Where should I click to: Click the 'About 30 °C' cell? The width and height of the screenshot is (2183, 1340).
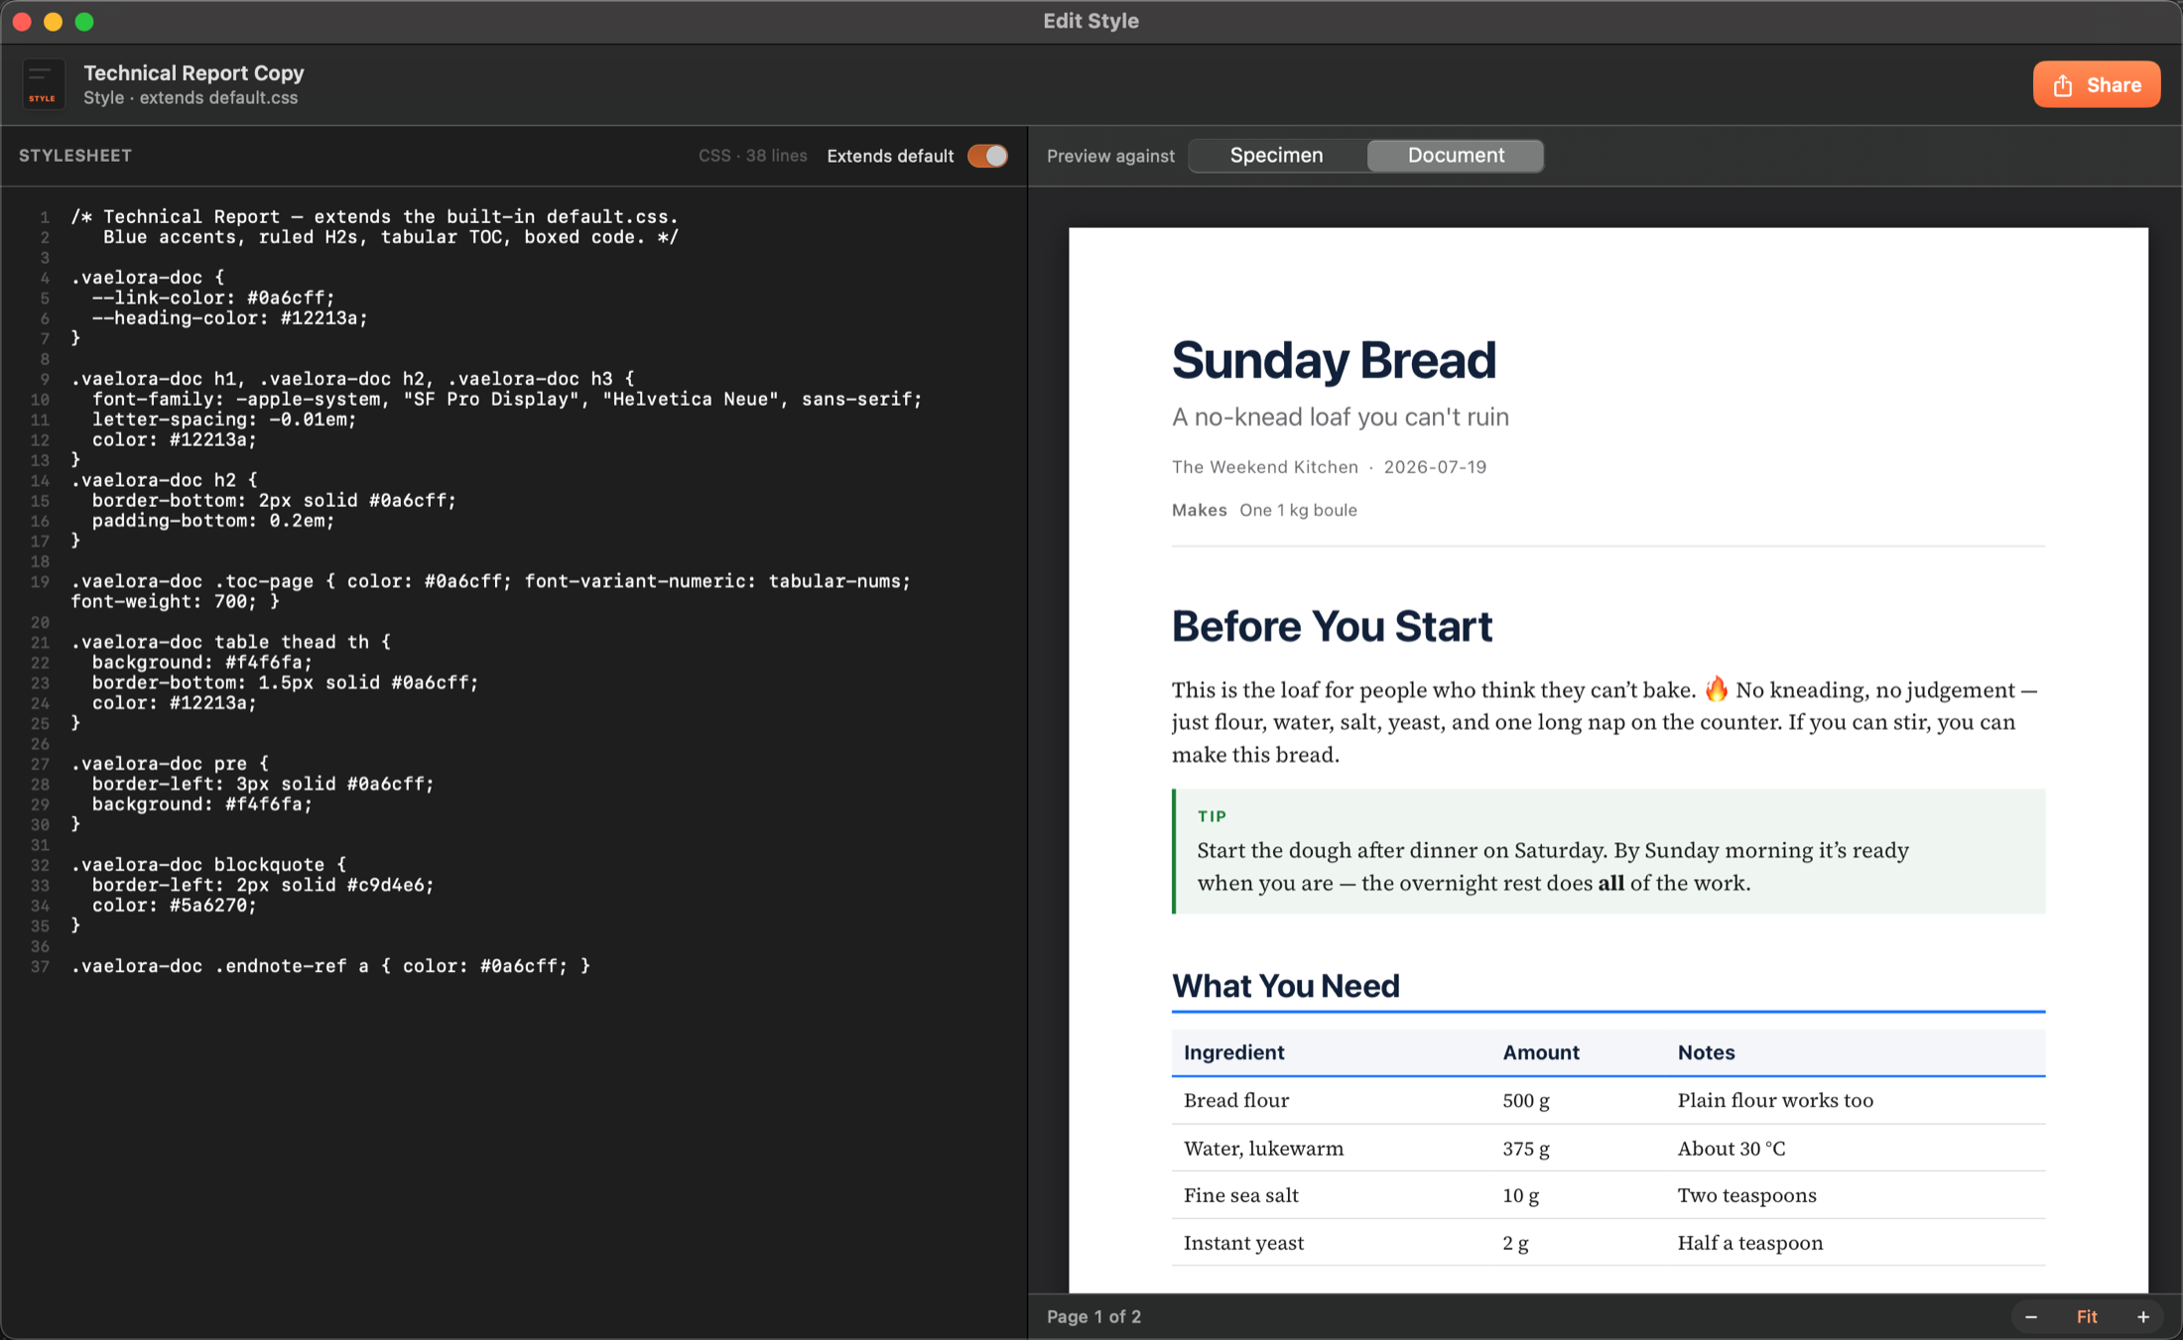point(1732,1149)
